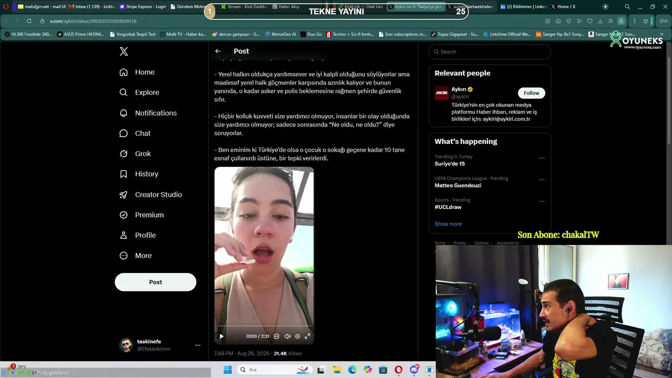Open a new browser tab

[605, 7]
